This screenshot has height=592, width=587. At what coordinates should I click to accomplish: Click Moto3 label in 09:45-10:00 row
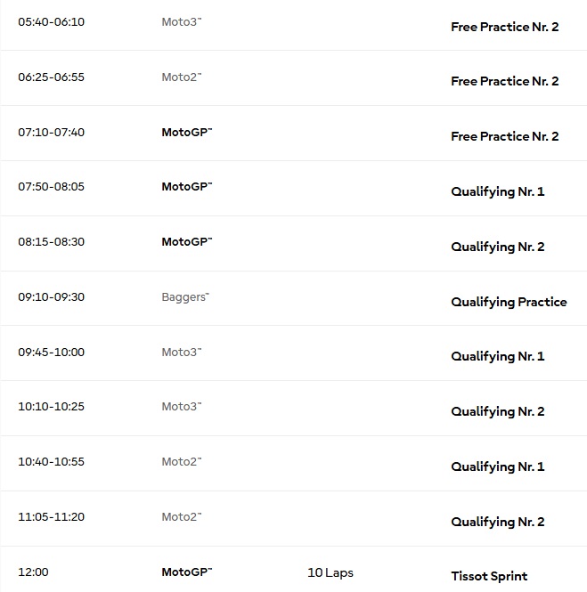(x=182, y=353)
